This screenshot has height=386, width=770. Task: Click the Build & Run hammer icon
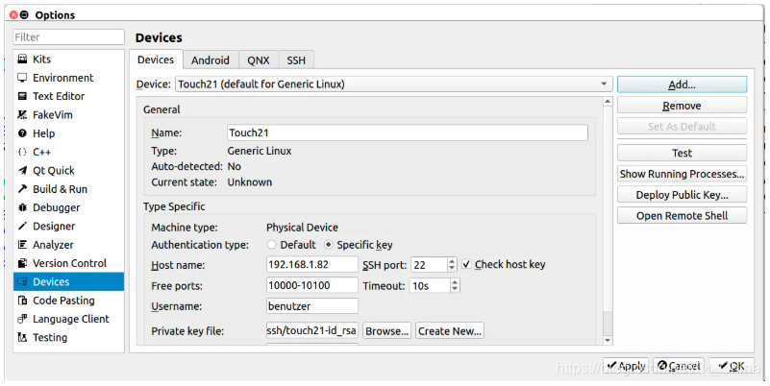[22, 189]
